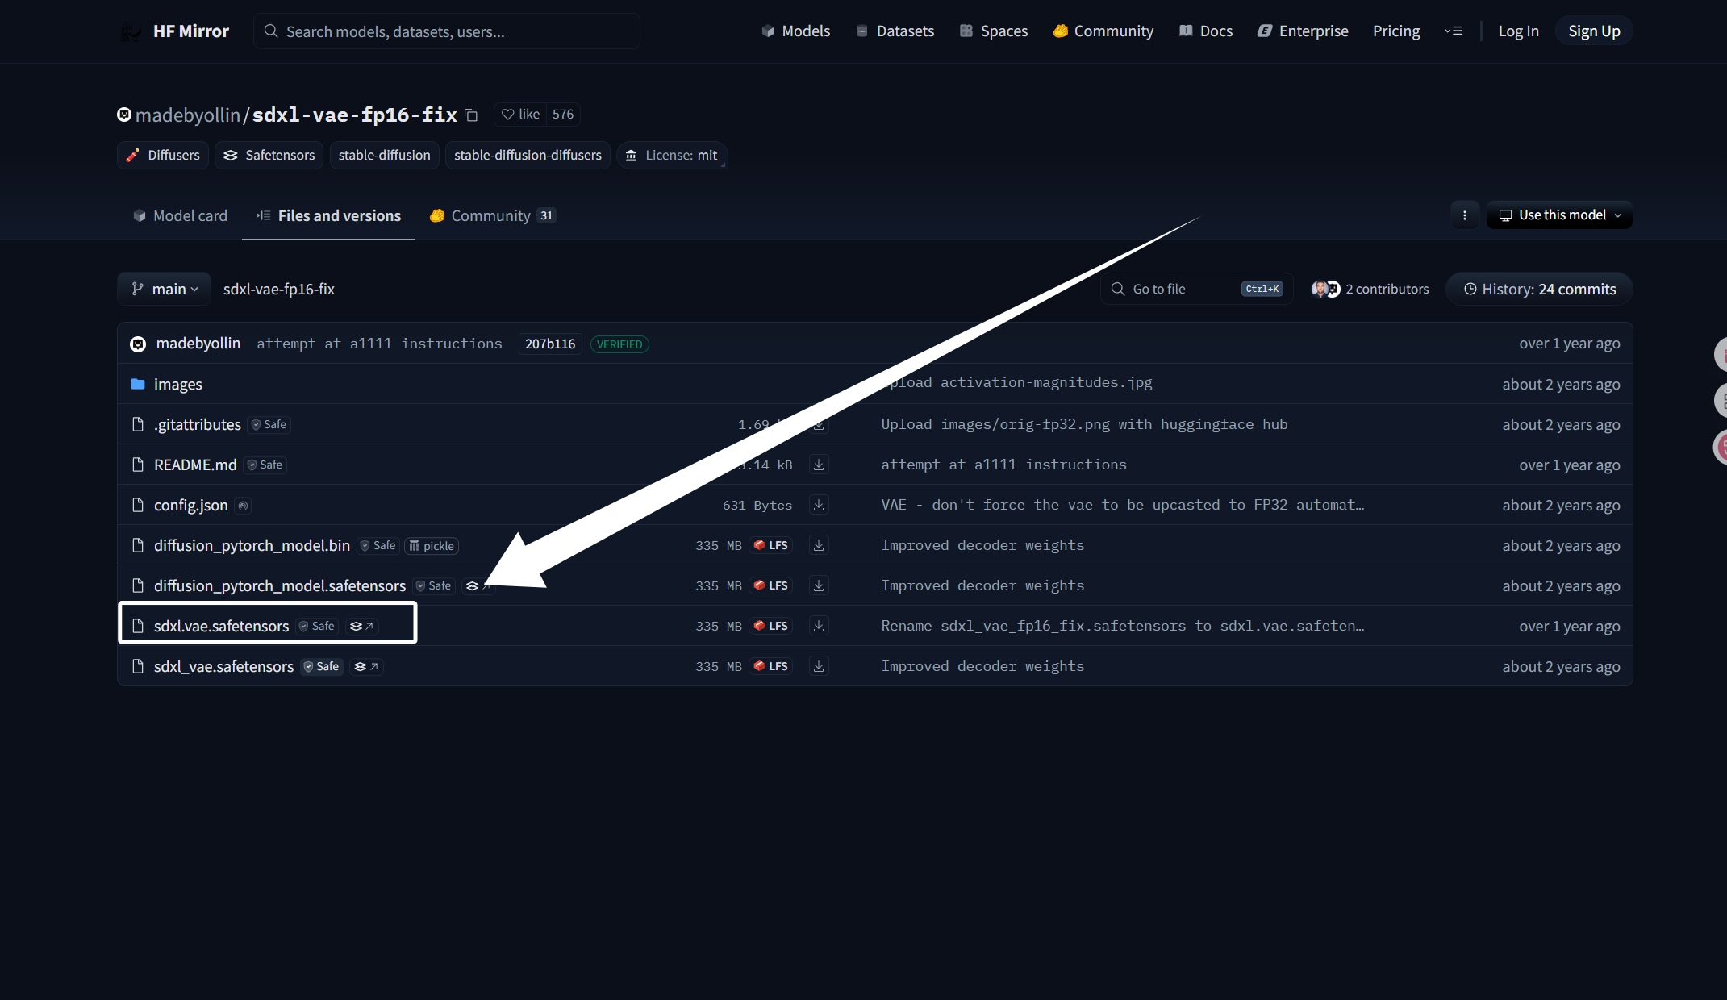Click the Go to file search box
Viewport: 1727px width, 1000px height.
pyautogui.click(x=1197, y=289)
